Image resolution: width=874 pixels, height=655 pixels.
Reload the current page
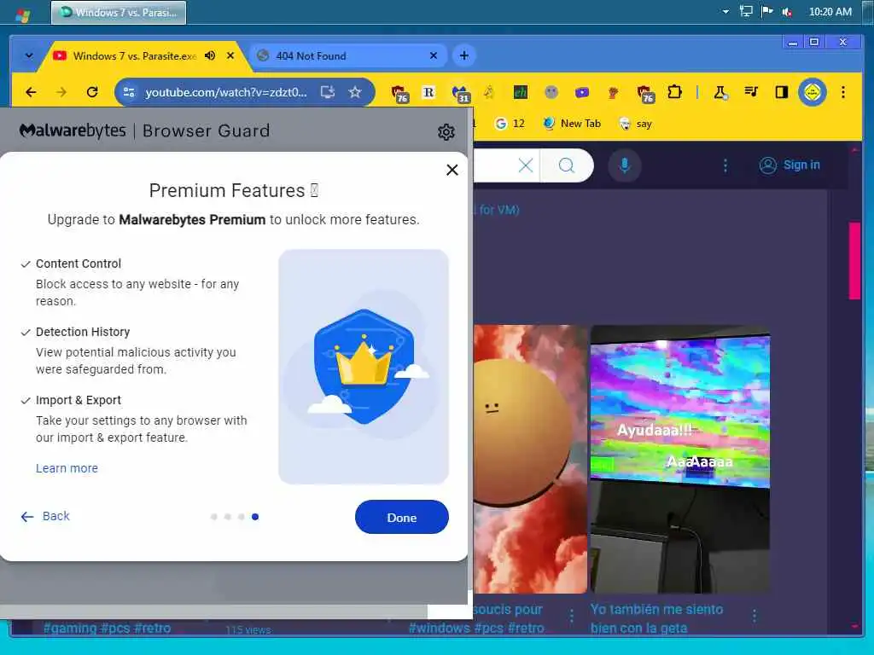pyautogui.click(x=92, y=92)
